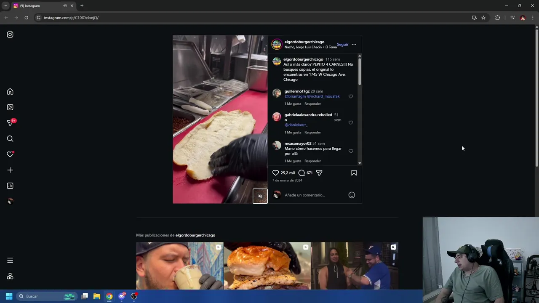Viewport: 539px width, 303px height.
Task: Click elgordoburgerchicago header avatar
Action: click(277, 44)
